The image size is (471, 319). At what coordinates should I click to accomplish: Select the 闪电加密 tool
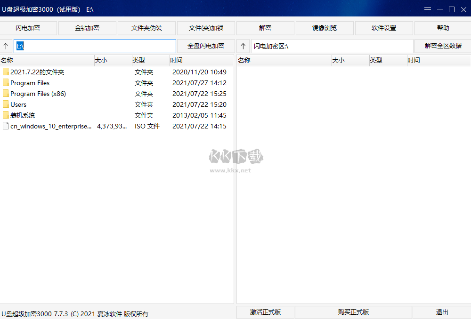tap(28, 28)
